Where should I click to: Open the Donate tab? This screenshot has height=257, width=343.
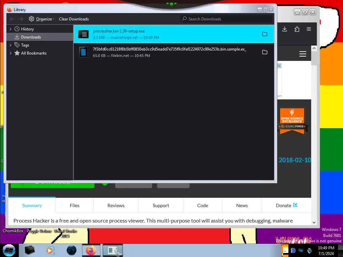pyautogui.click(x=286, y=205)
